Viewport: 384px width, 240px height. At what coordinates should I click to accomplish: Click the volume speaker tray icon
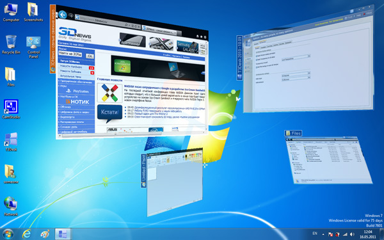(x=352, y=234)
